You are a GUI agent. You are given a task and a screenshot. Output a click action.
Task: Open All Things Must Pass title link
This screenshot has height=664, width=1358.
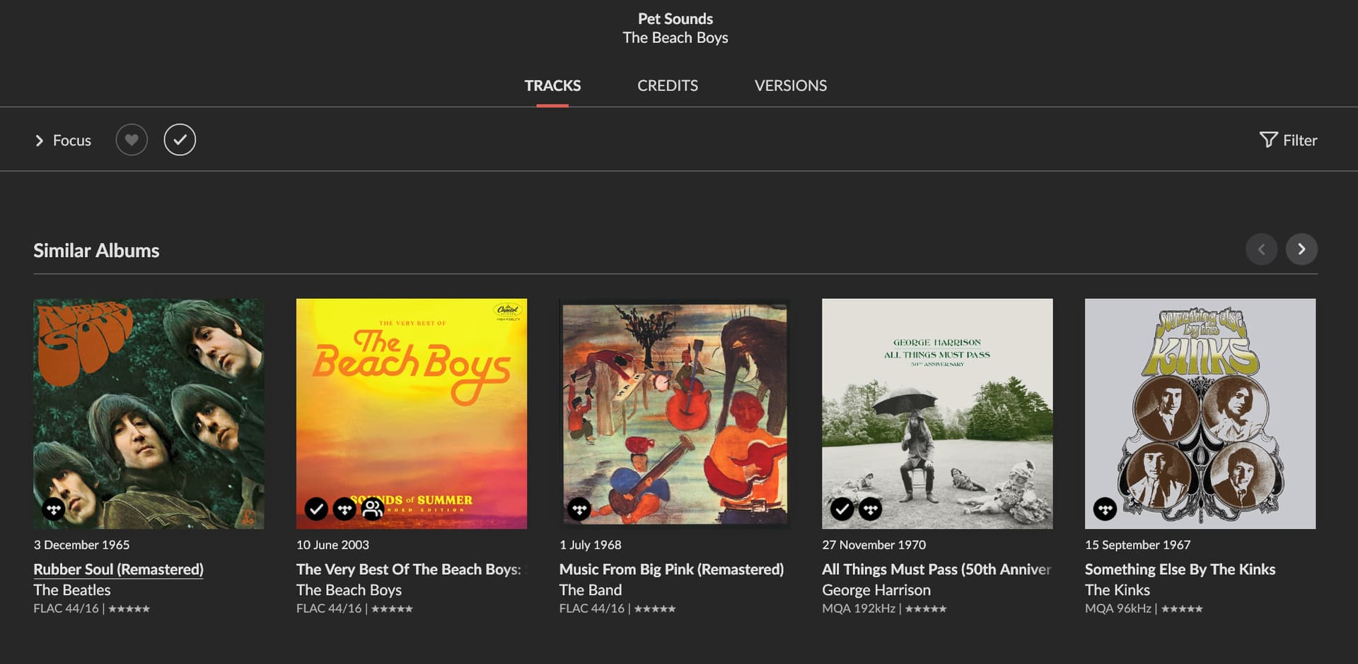936,569
